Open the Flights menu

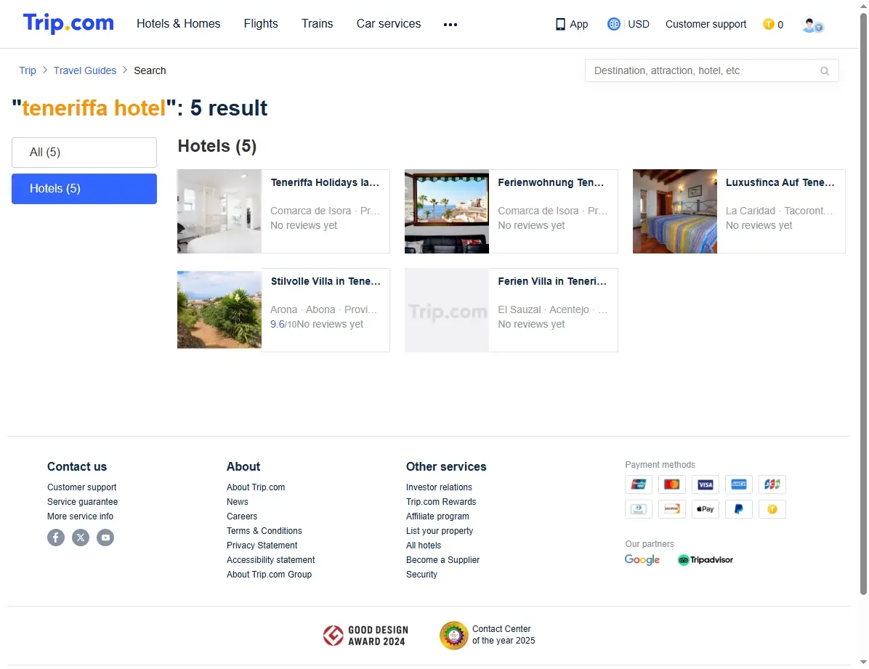click(260, 24)
